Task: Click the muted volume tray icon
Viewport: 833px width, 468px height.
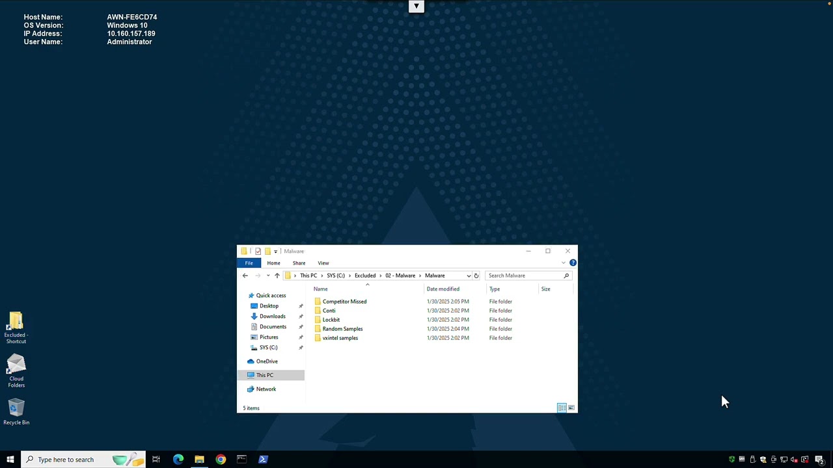Action: click(794, 460)
